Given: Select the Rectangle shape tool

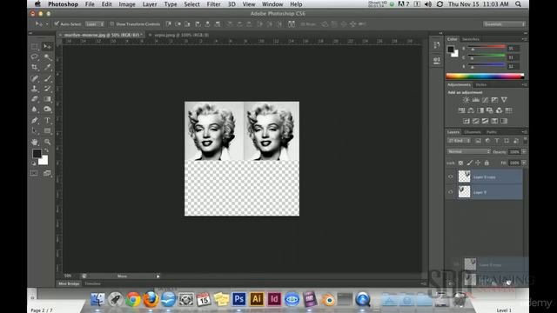Looking at the screenshot, I should 47,131.
